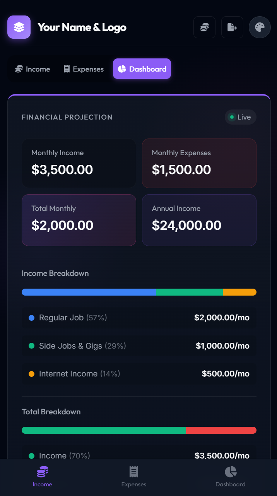Click the Annual Income card

[x=199, y=220]
